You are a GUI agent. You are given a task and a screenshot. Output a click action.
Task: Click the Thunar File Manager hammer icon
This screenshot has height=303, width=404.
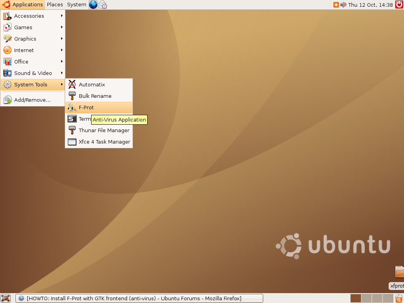tap(72, 130)
